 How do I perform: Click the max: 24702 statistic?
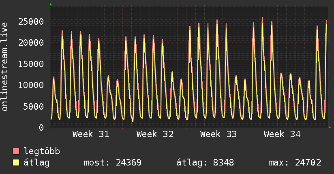[x=295, y=163]
